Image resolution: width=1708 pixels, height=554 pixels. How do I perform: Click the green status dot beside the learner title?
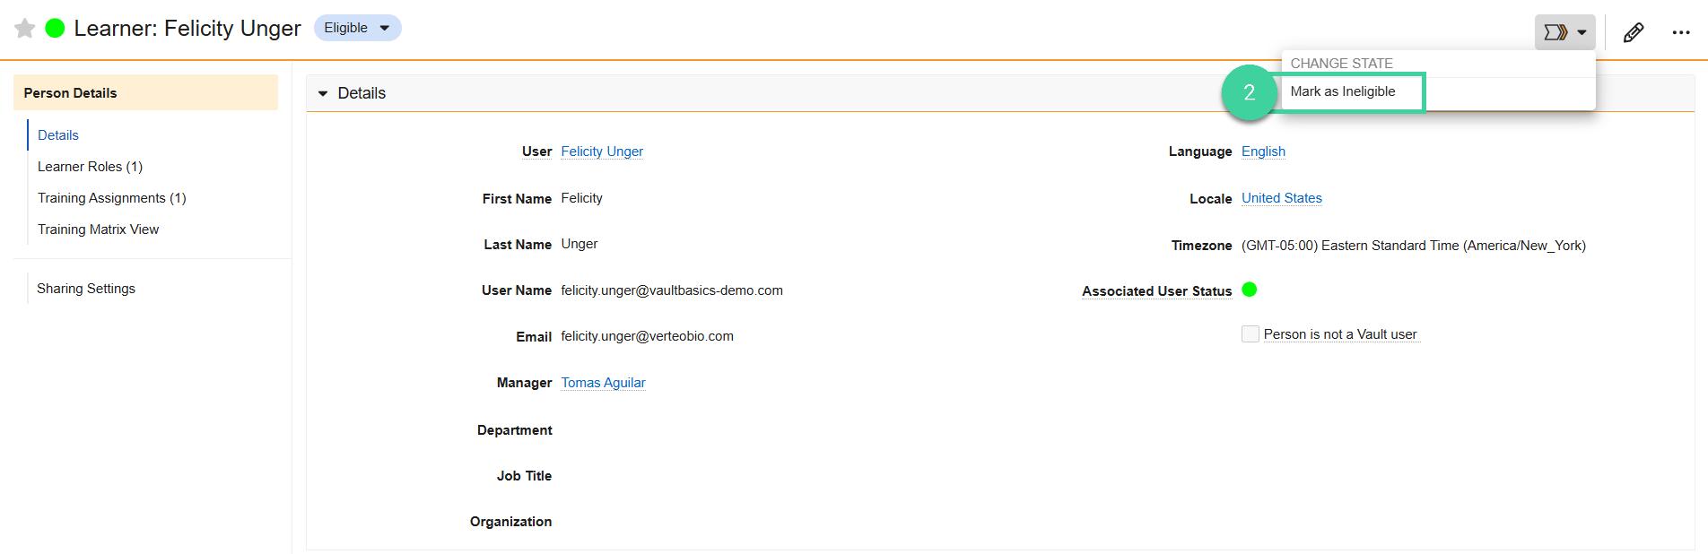click(55, 29)
